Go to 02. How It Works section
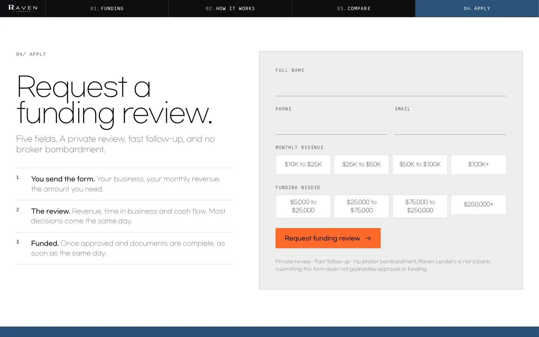This screenshot has height=337, width=539. (x=230, y=8)
